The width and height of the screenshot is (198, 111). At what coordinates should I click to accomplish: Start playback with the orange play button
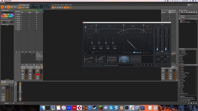(9, 7)
